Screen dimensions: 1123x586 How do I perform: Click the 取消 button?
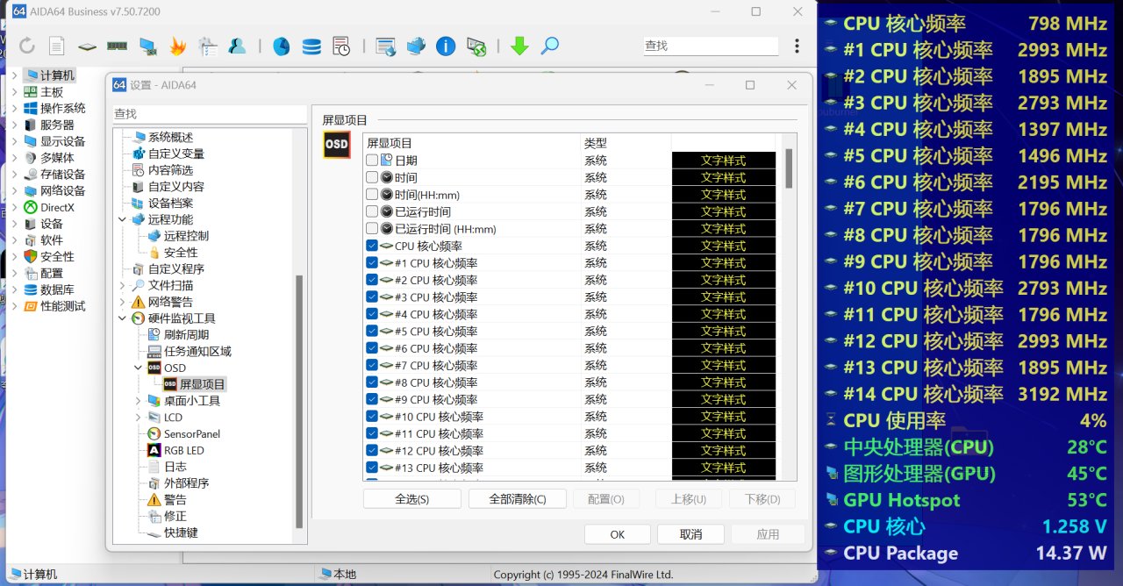[691, 534]
